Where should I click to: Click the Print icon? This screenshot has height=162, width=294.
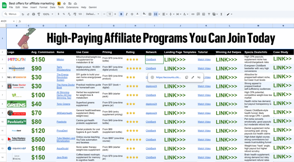[x=34, y=14]
